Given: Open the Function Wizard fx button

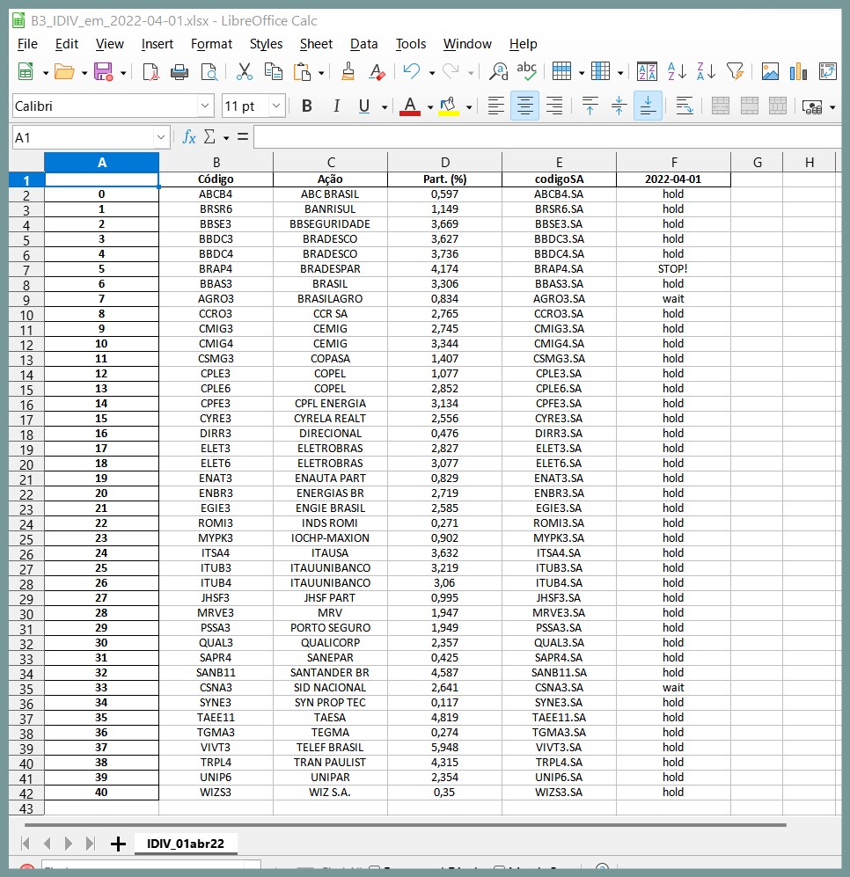Looking at the screenshot, I should tap(189, 137).
